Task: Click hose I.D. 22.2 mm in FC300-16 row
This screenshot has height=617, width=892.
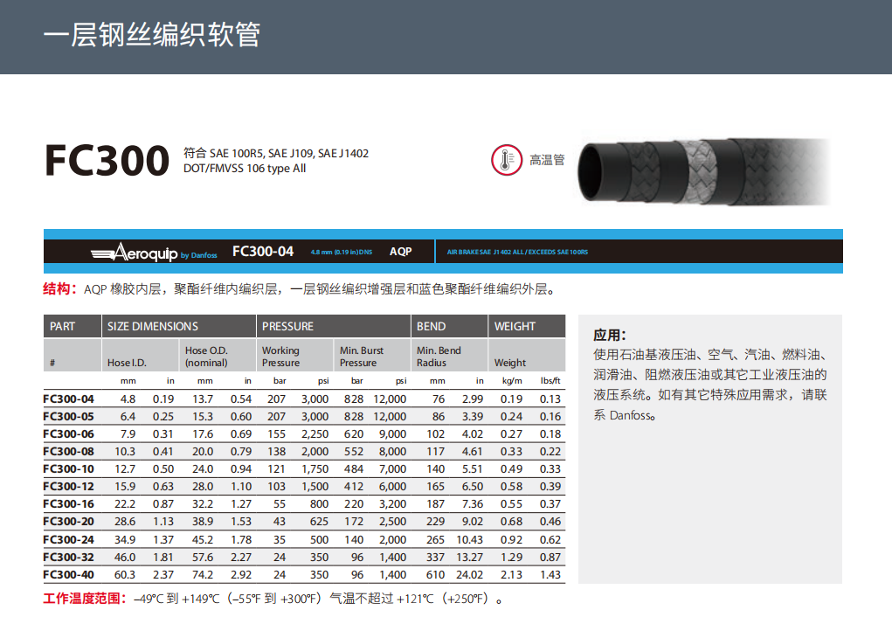Action: (x=125, y=504)
